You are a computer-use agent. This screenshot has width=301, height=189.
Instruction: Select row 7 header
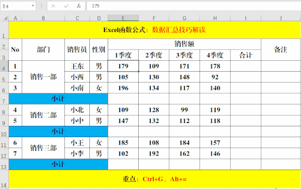tap(4, 99)
